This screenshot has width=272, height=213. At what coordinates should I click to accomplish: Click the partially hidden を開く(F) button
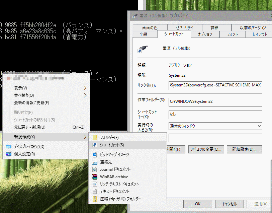(176, 149)
